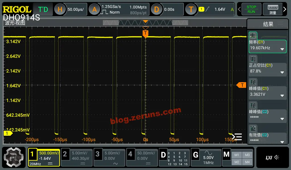
Task: Click the trigger source channel 1 badge
Action: tap(201, 9)
